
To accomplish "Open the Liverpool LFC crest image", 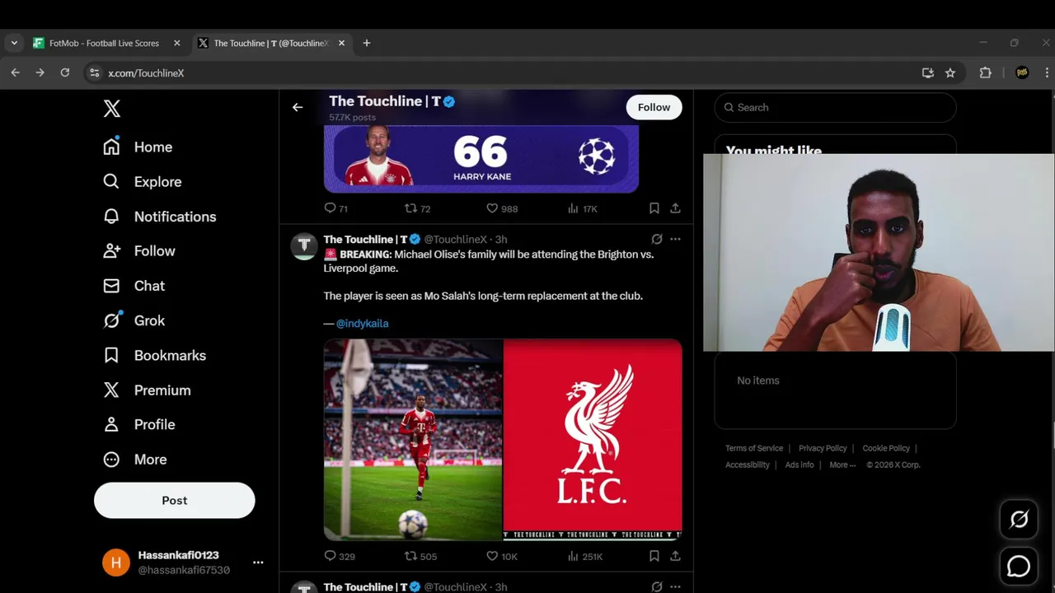I will (x=593, y=440).
